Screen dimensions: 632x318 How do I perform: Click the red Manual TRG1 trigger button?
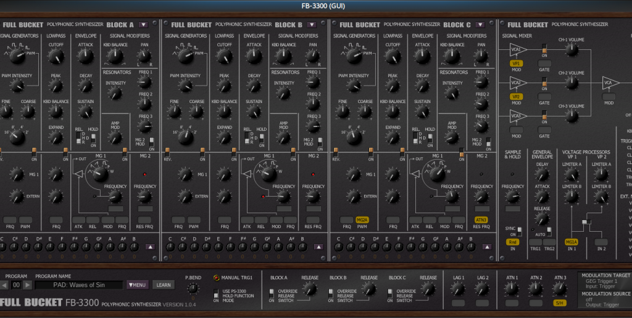pyautogui.click(x=217, y=278)
